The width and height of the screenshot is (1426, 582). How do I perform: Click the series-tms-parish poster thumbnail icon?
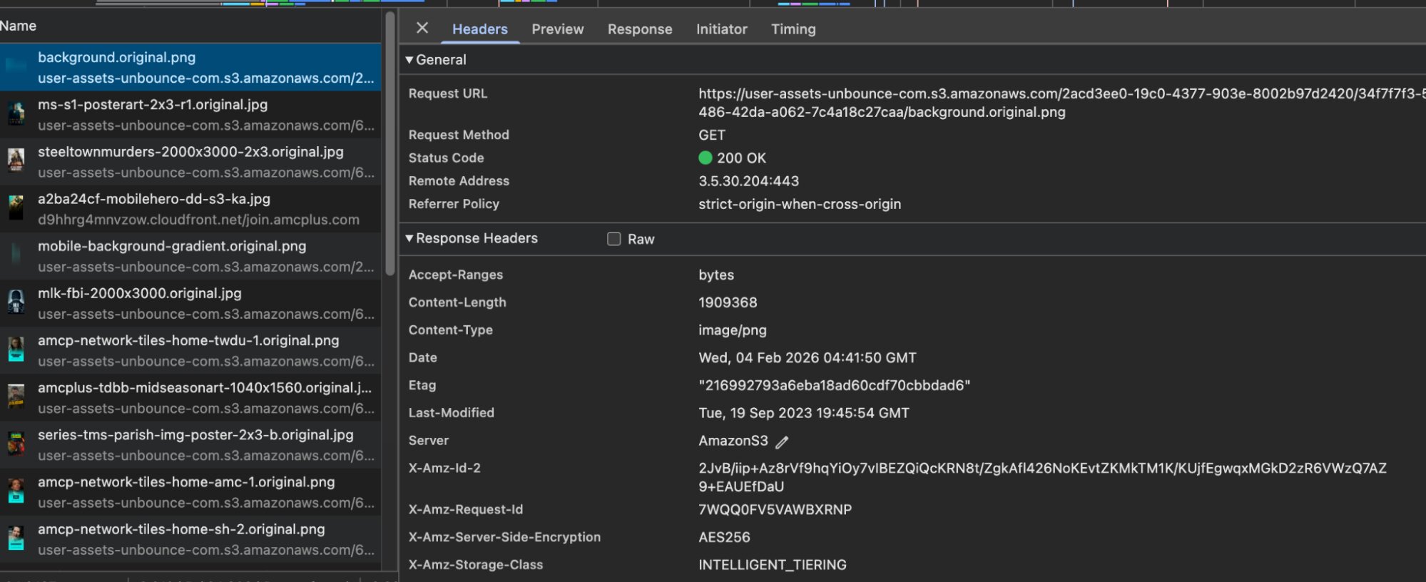pos(16,444)
